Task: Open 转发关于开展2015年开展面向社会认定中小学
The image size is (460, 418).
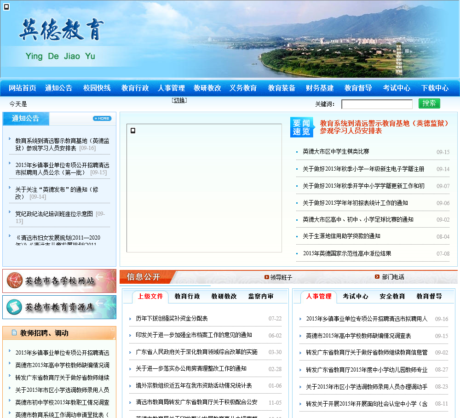Action: point(367,404)
